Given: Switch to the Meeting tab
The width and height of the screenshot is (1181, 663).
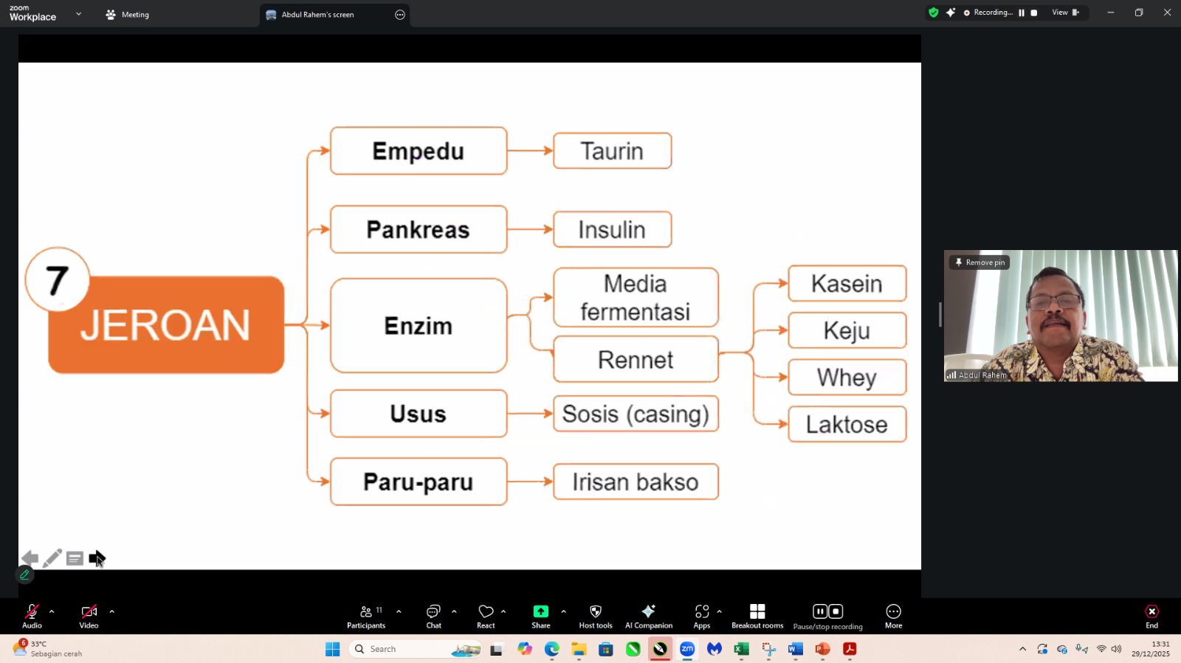Looking at the screenshot, I should 128,15.
